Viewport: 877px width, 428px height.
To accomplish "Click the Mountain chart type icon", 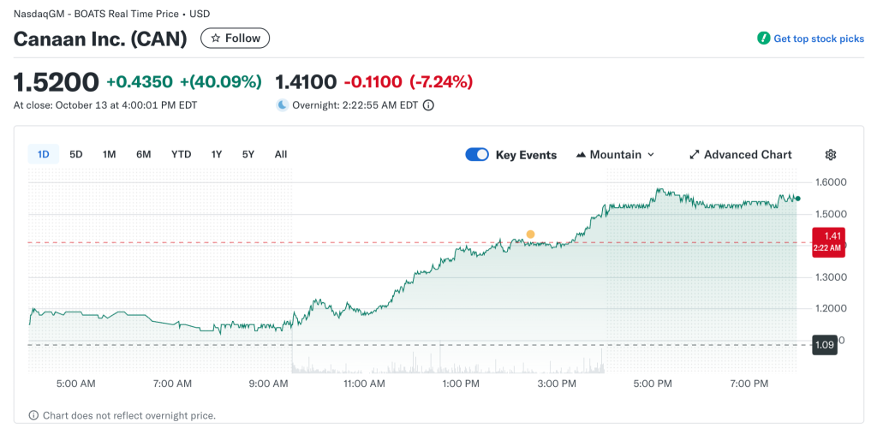I will coord(582,155).
